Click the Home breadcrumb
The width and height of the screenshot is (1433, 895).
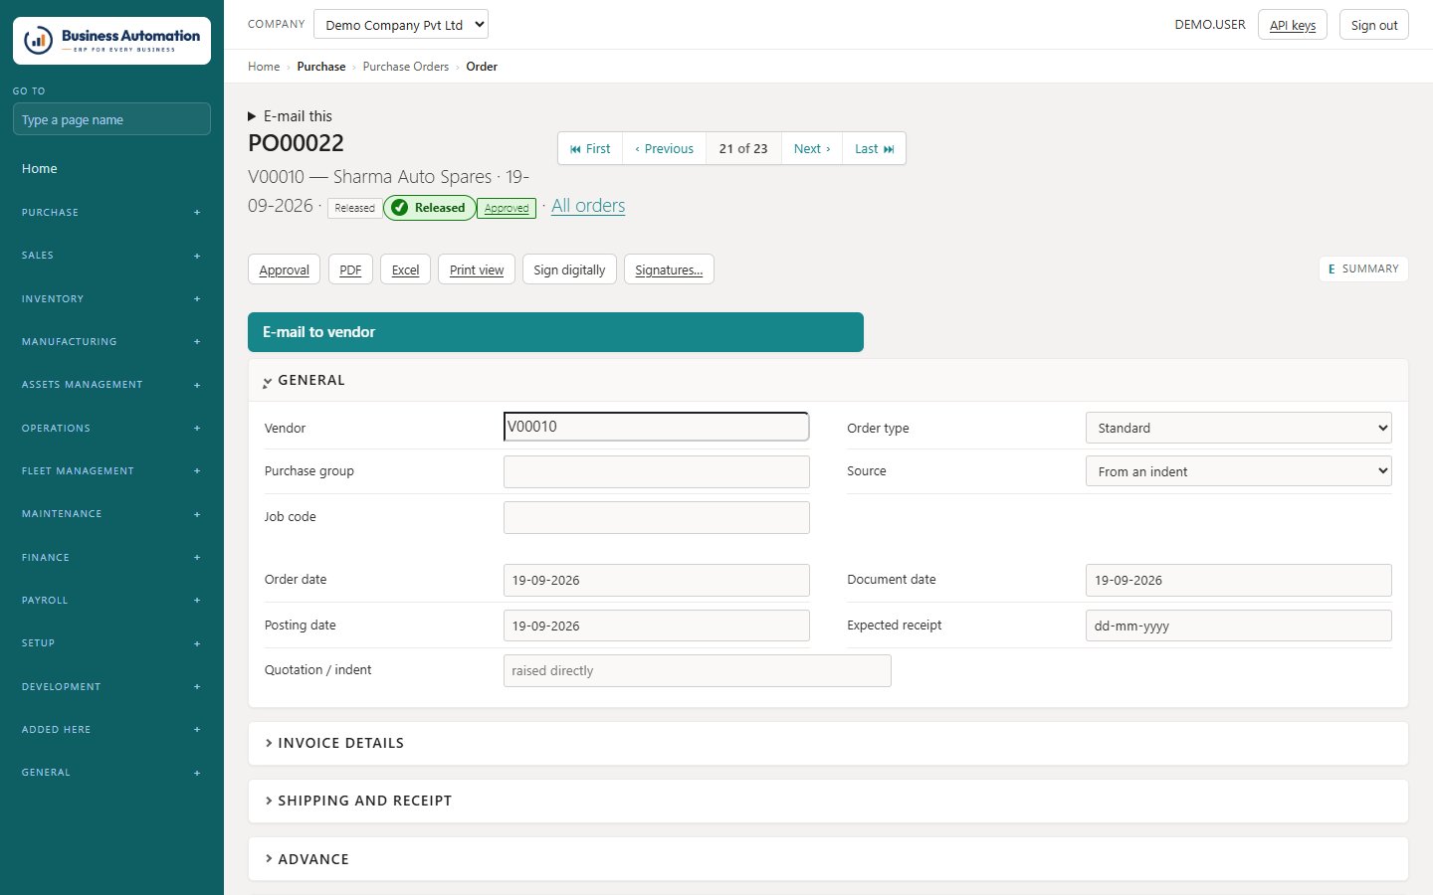click(x=264, y=67)
